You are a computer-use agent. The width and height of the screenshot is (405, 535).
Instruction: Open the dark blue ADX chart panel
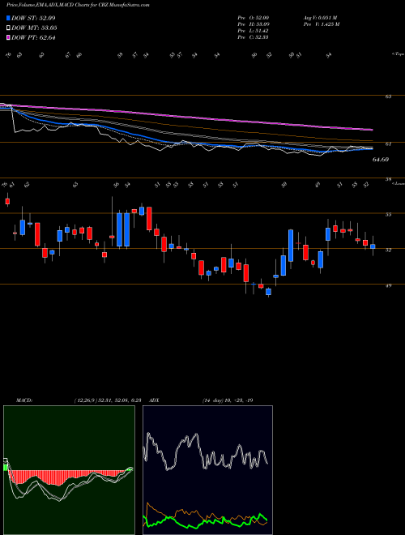pos(207,470)
